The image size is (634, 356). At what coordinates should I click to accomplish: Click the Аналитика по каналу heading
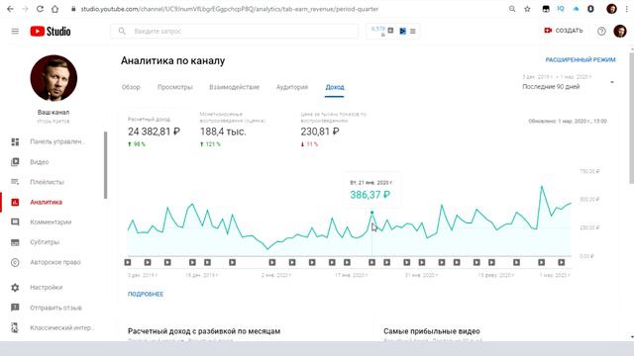[x=172, y=61]
